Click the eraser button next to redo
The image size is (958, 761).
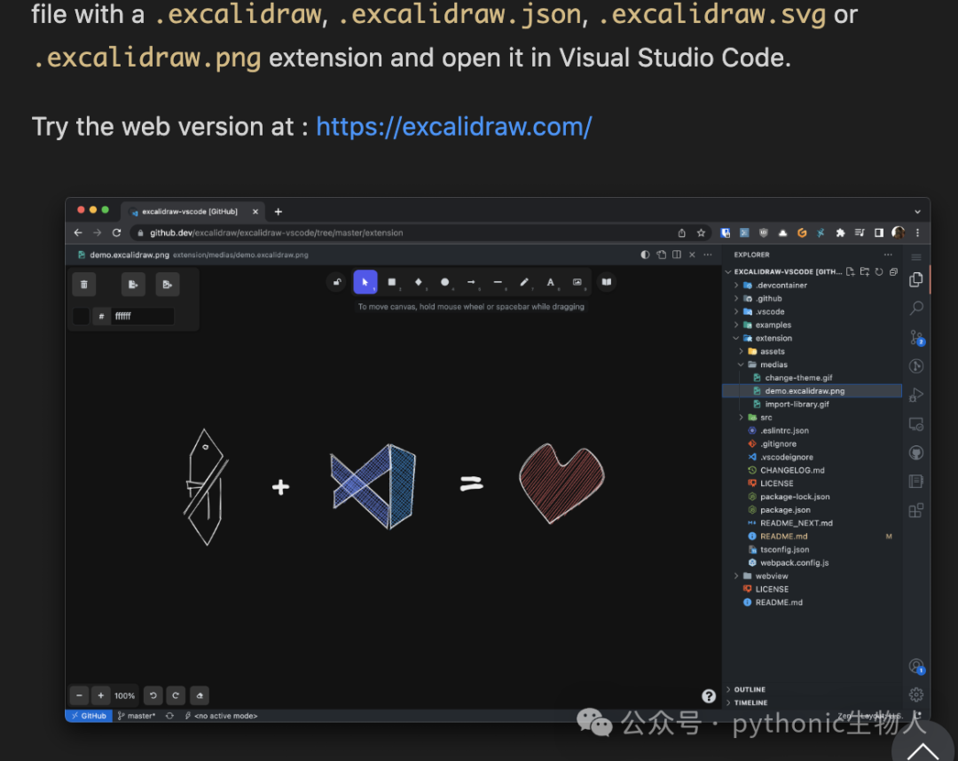coord(200,695)
